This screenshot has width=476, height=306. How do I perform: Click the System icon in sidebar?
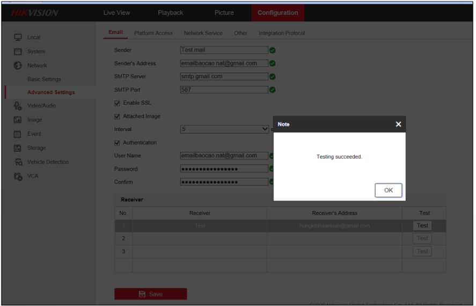point(18,52)
